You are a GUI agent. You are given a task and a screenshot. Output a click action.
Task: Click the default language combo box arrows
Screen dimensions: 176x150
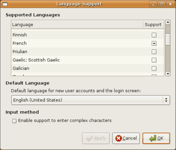pos(166,100)
